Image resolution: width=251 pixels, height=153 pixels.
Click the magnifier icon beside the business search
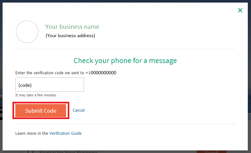point(30,152)
